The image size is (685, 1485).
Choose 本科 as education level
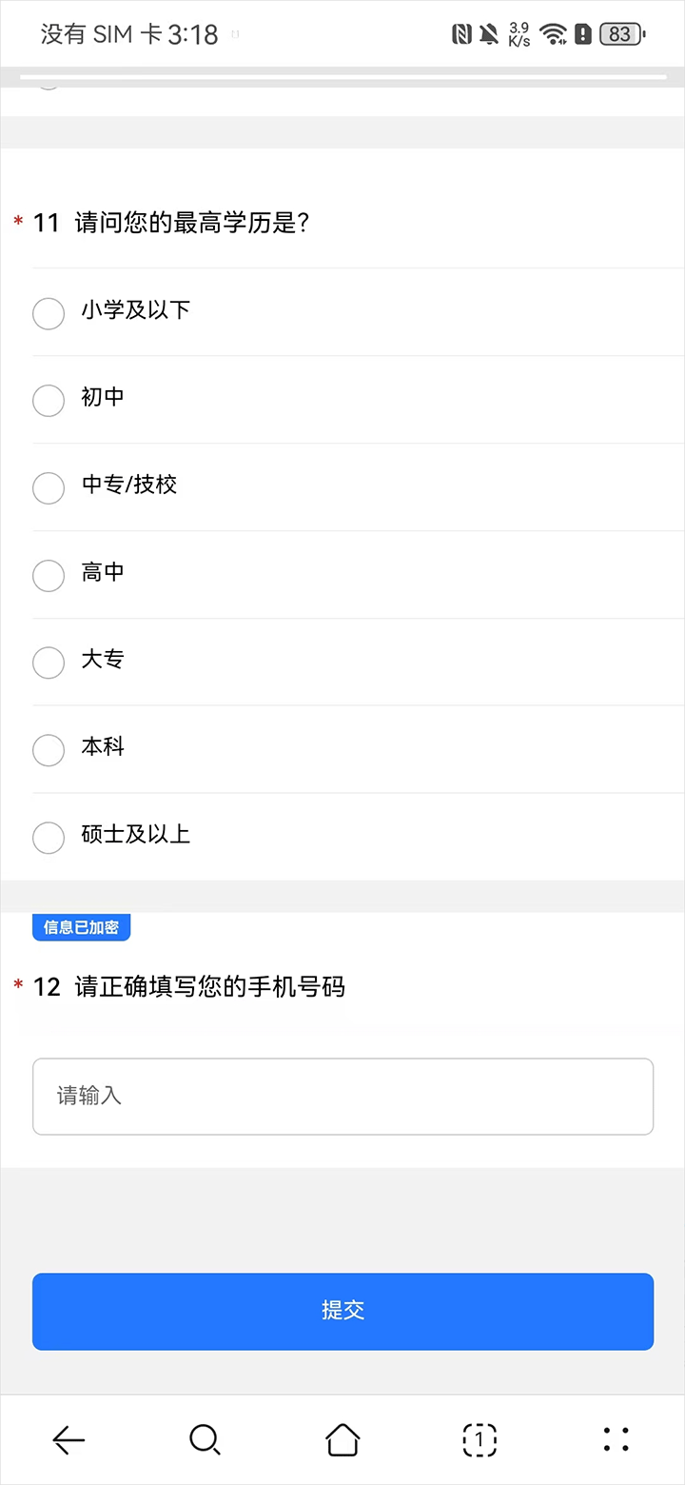tap(49, 750)
